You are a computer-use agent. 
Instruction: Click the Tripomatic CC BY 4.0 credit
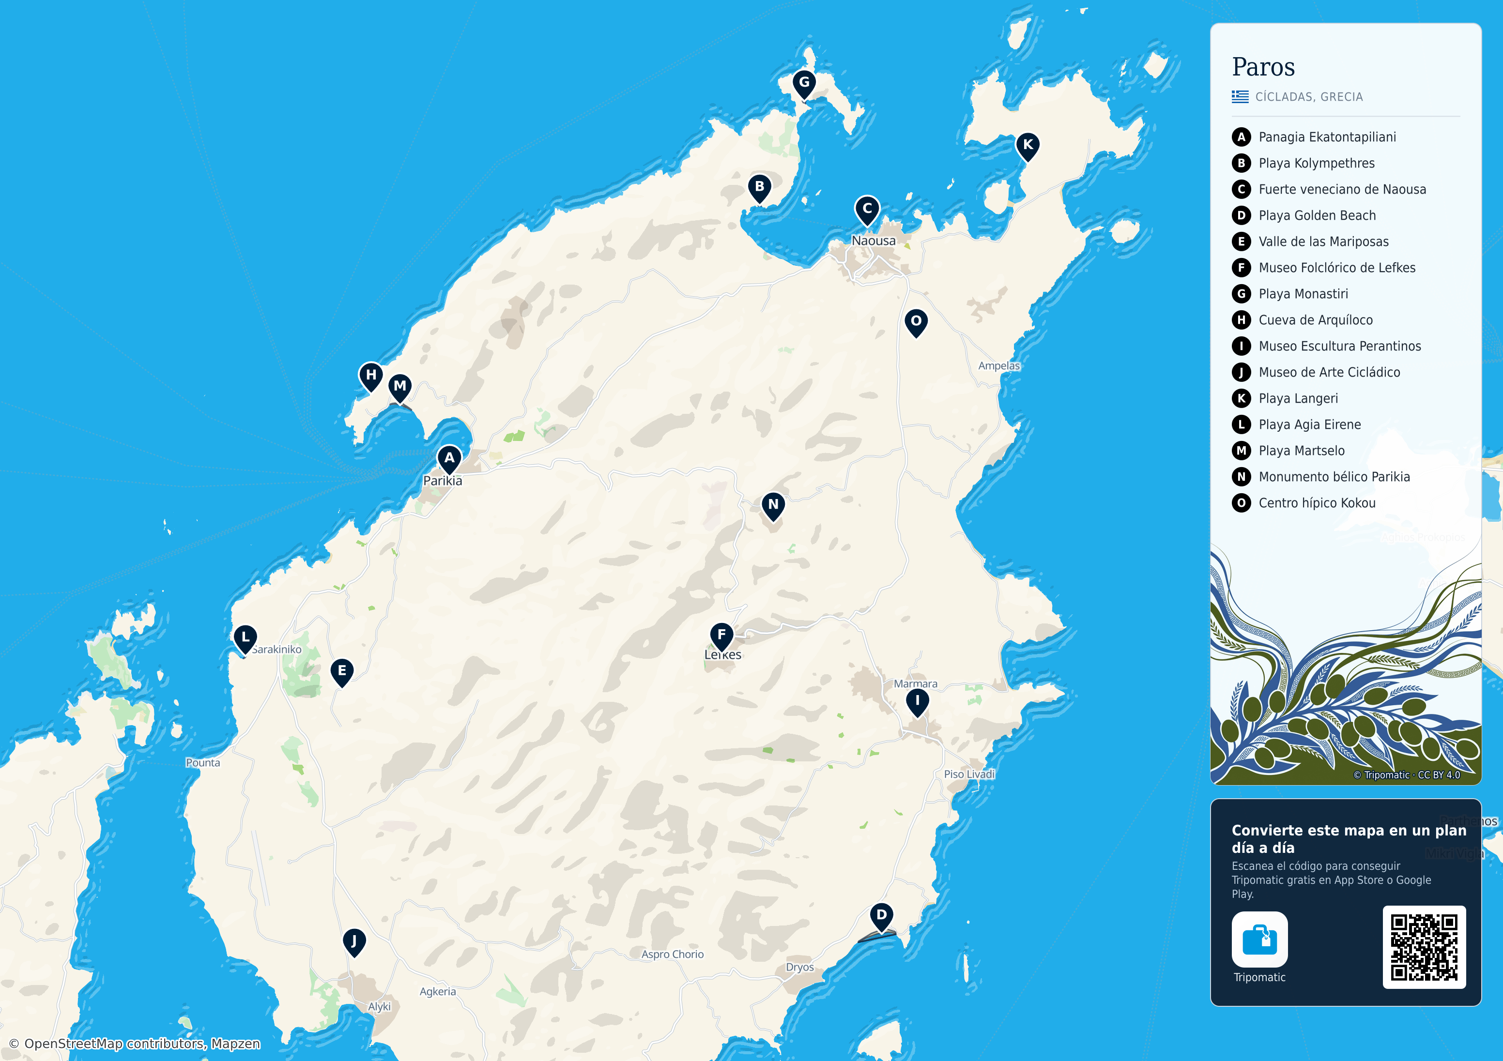click(x=1407, y=775)
